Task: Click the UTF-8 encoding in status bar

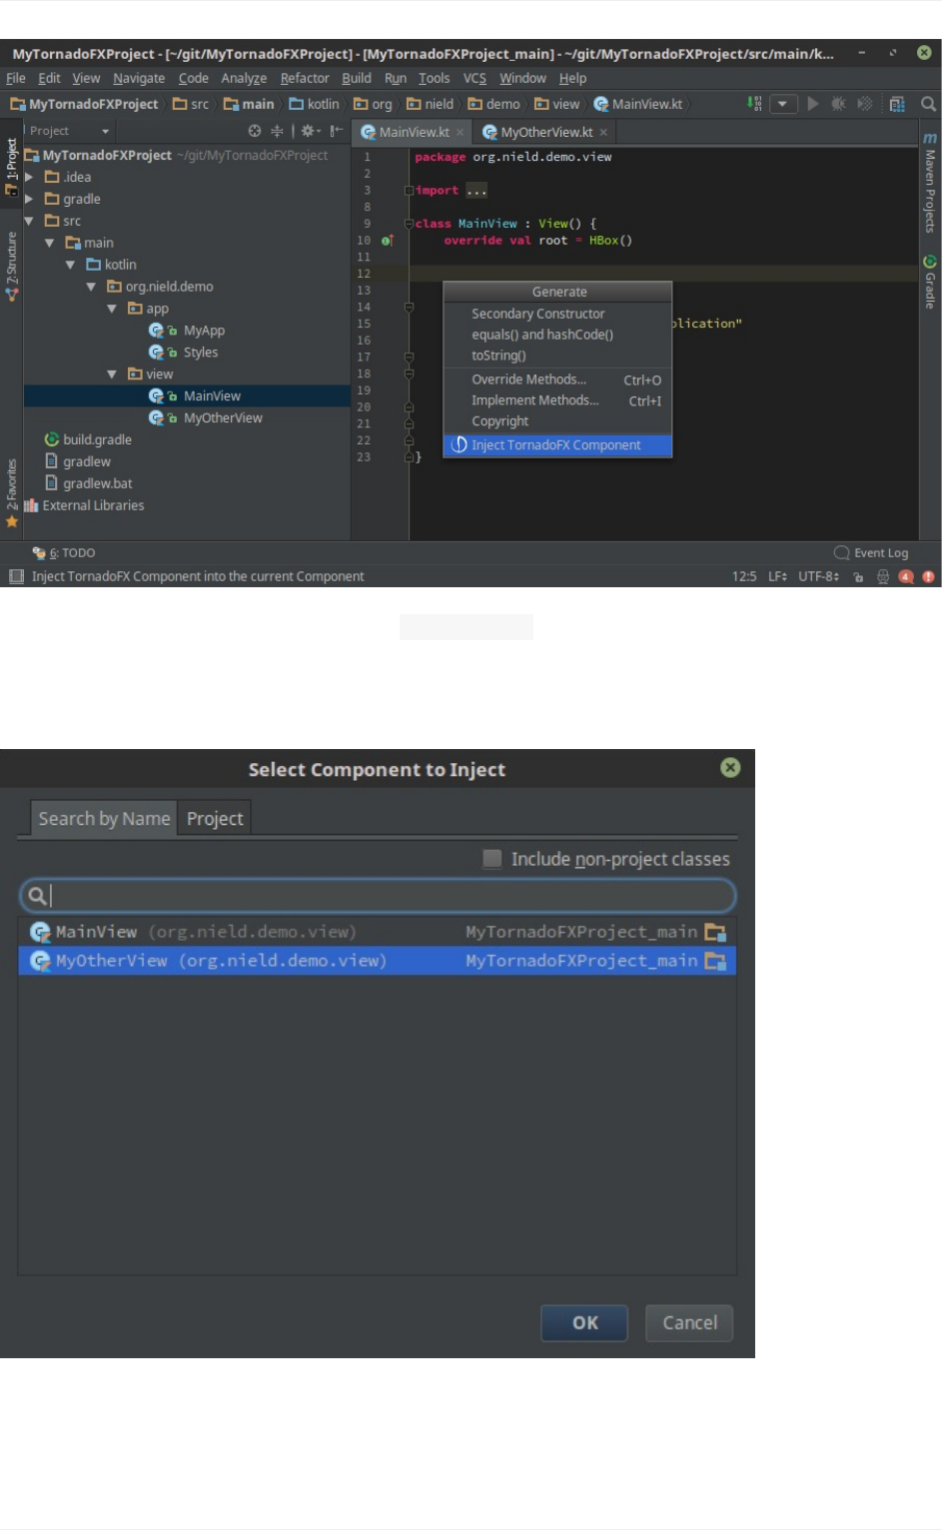Action: point(818,576)
